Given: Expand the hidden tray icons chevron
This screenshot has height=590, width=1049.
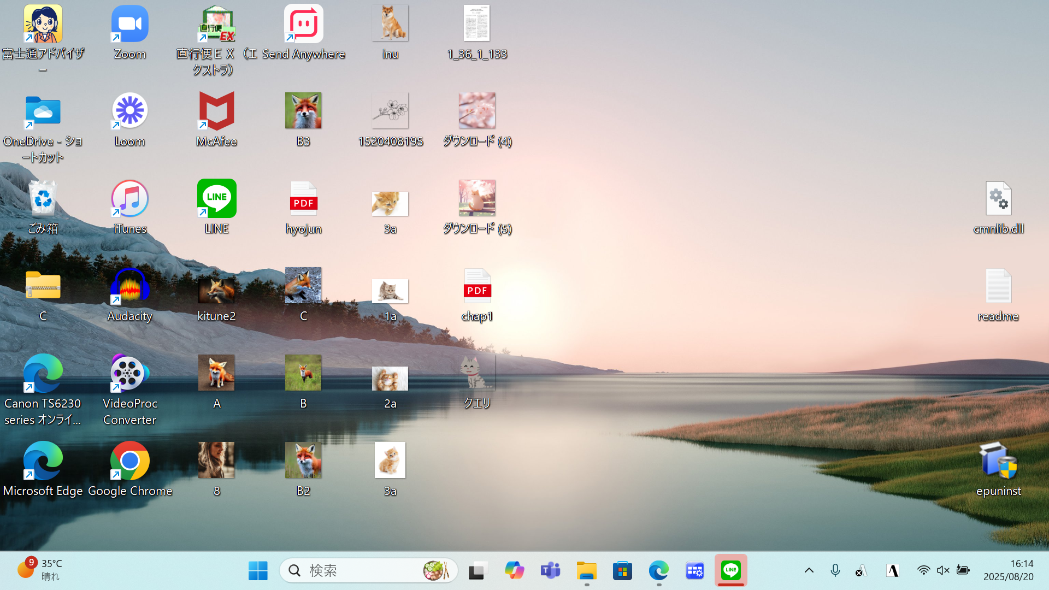Looking at the screenshot, I should pos(809,570).
